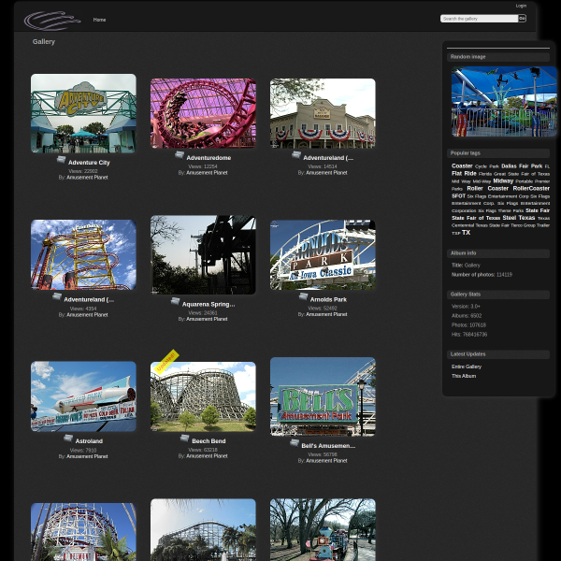Viewport: 561px width, 561px height.
Task: Select the Steel tag
Action: (510, 218)
